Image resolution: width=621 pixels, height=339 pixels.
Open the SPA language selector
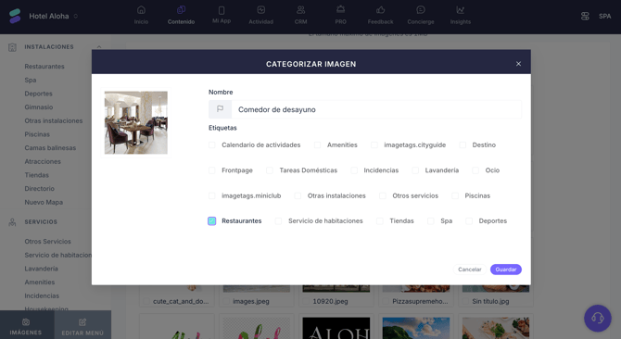point(604,17)
